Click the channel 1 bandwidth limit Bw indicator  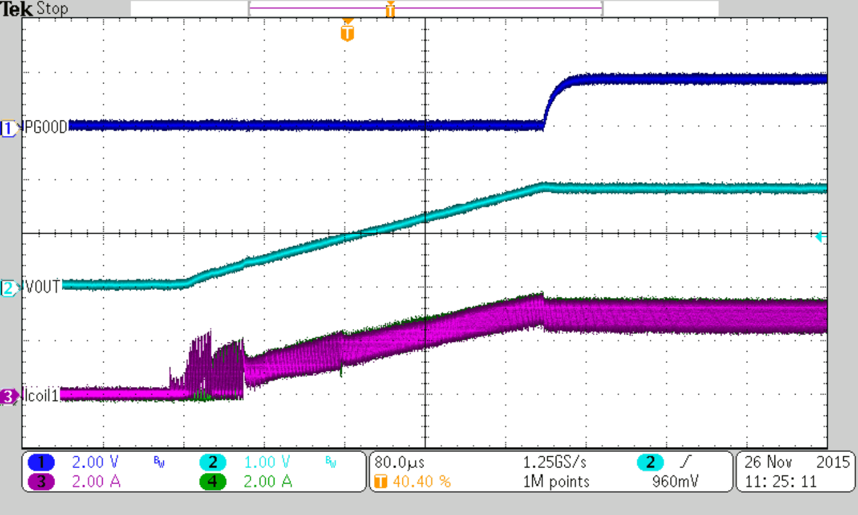[x=159, y=461]
